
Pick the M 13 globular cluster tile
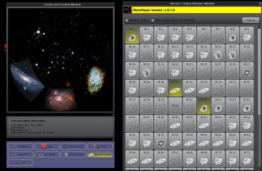click(x=175, y=52)
